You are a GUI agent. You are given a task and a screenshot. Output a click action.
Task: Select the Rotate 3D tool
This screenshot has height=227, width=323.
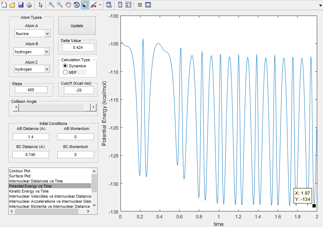[x=77, y=5]
